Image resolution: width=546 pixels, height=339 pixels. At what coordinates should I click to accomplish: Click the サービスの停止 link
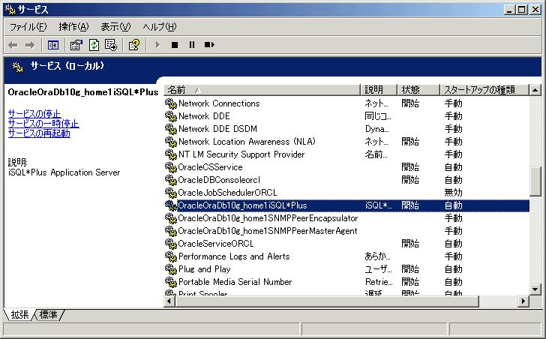(x=34, y=113)
